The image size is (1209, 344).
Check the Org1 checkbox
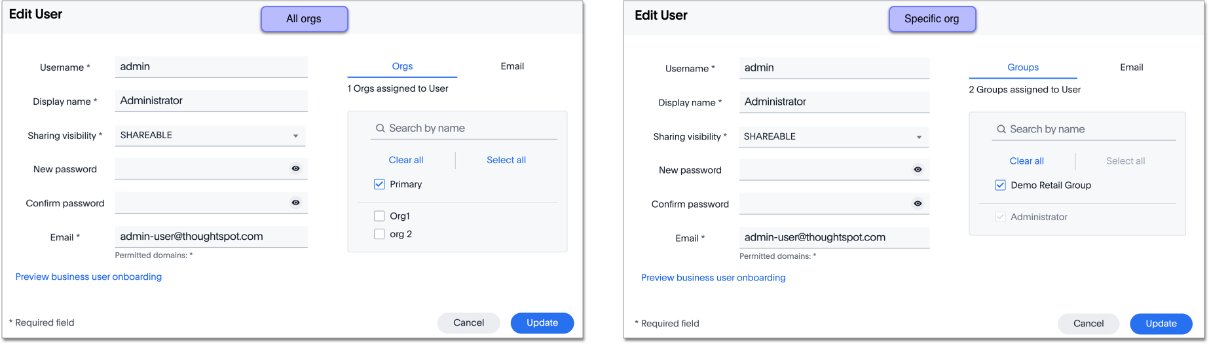379,216
